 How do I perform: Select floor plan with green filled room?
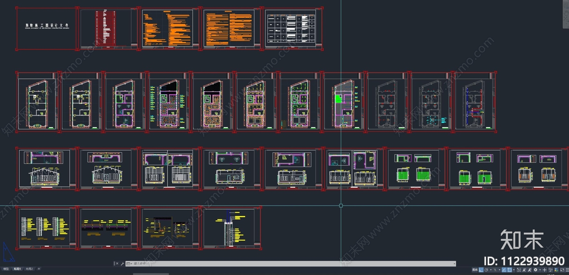click(344, 102)
